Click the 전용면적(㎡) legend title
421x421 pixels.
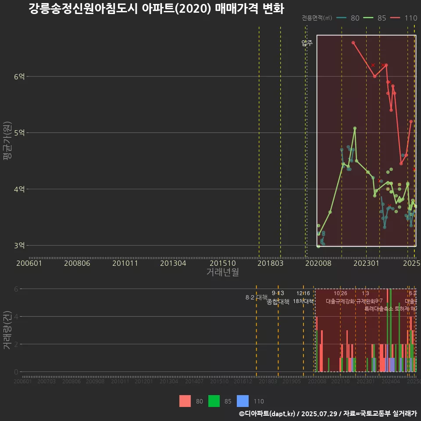[317, 18]
